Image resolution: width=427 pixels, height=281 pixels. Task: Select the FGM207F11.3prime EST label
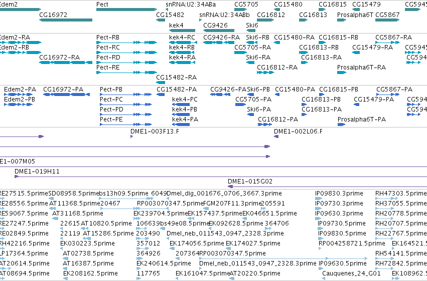232,203
